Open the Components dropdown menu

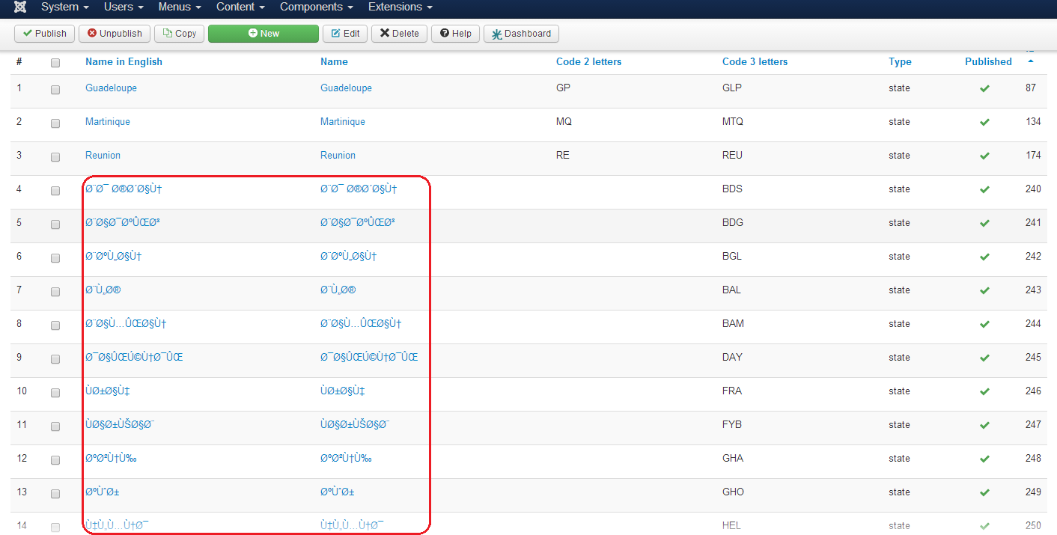317,7
